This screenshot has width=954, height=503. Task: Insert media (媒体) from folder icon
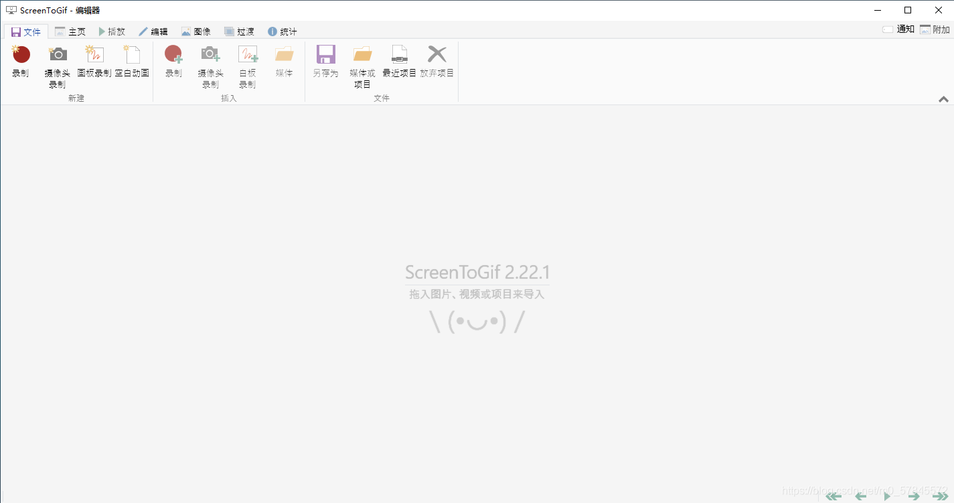click(x=285, y=62)
